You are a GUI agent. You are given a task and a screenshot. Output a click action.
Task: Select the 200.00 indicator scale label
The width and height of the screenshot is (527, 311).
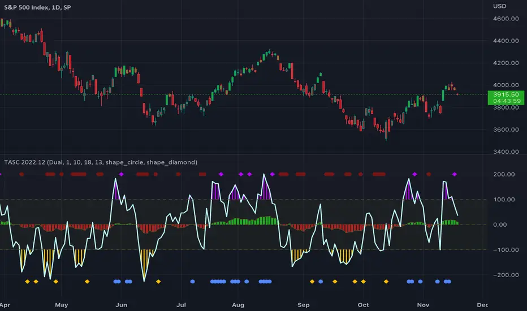click(504, 174)
